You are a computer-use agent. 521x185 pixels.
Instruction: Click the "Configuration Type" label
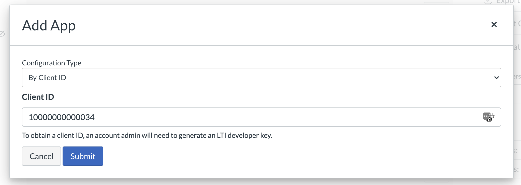coord(52,63)
